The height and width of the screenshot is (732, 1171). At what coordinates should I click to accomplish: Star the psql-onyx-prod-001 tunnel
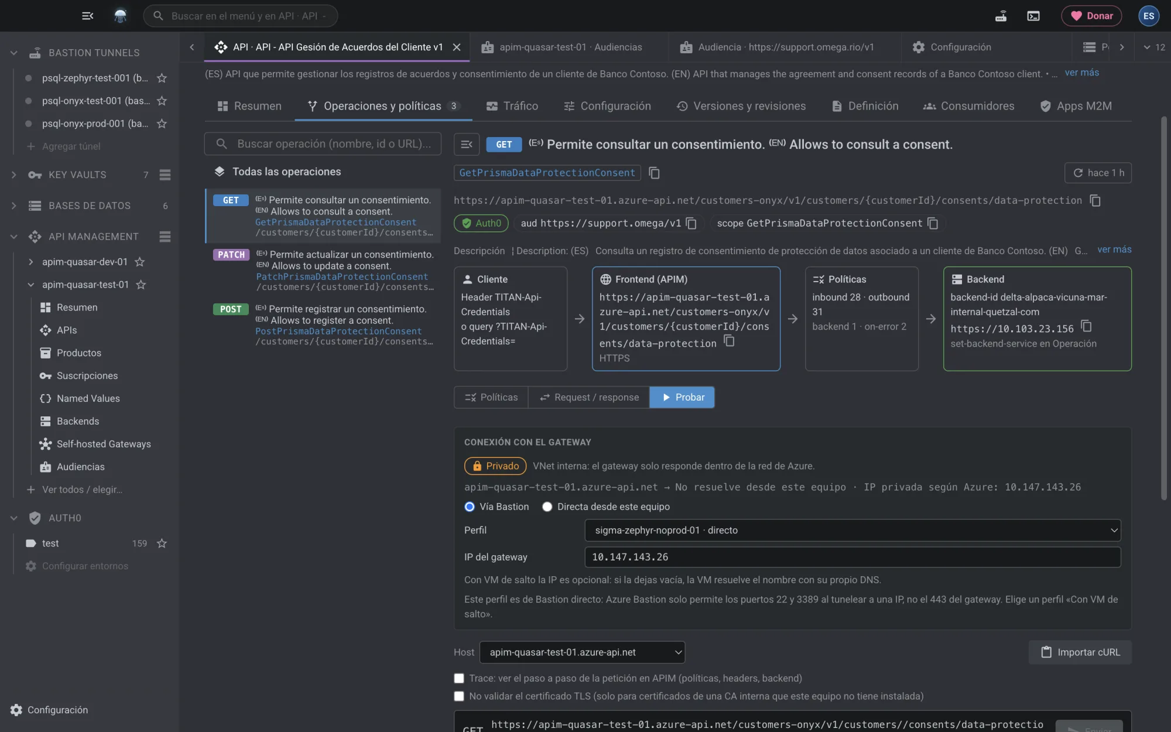pos(162,124)
